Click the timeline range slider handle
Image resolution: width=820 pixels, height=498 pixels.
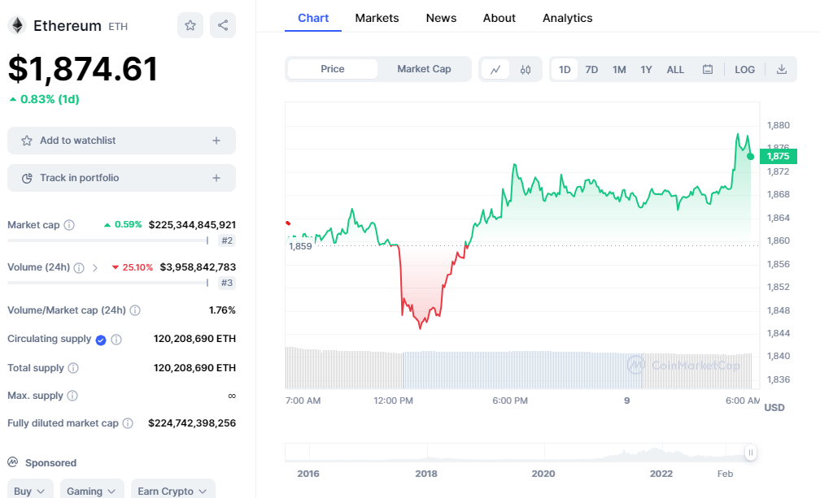[x=750, y=453]
